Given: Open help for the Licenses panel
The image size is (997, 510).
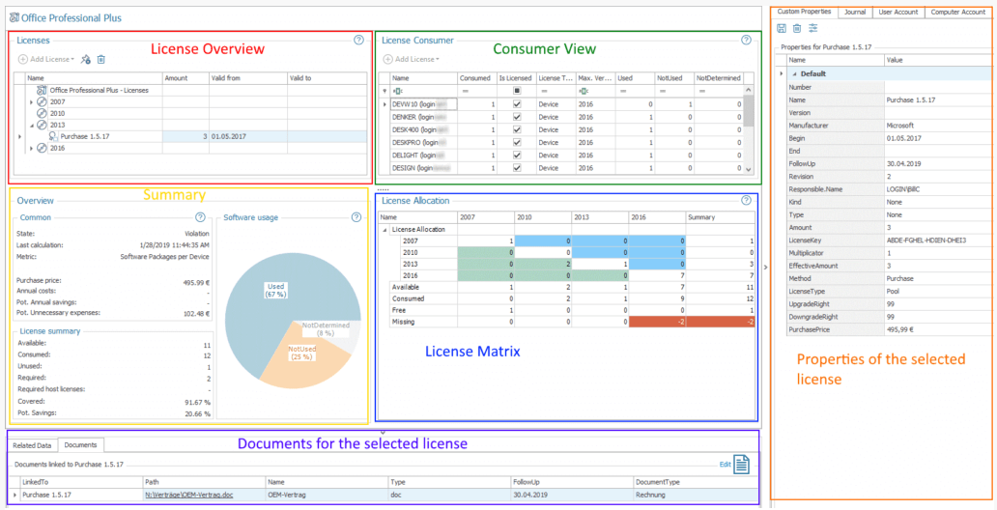Looking at the screenshot, I should tap(358, 41).
